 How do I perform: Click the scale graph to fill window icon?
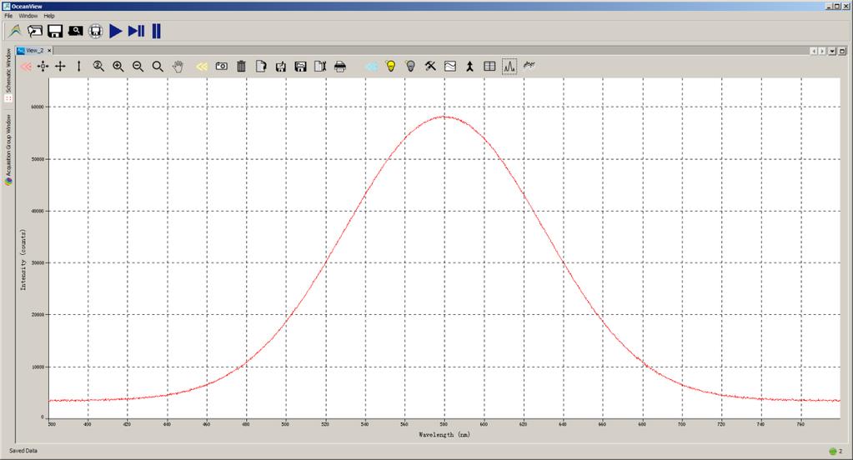tap(43, 67)
